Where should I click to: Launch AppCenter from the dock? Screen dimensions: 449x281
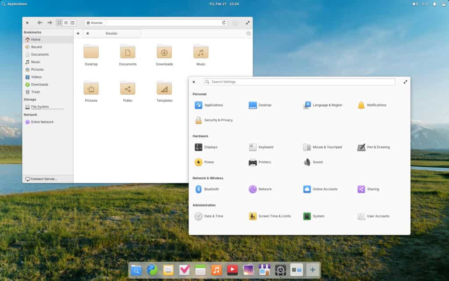[x=264, y=270]
